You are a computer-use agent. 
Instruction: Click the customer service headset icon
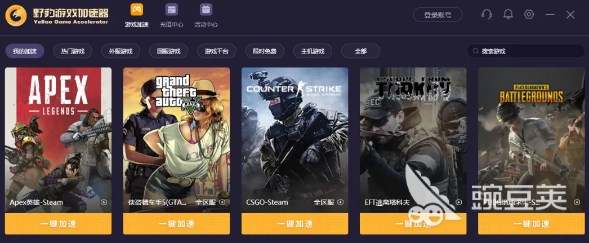coord(487,15)
